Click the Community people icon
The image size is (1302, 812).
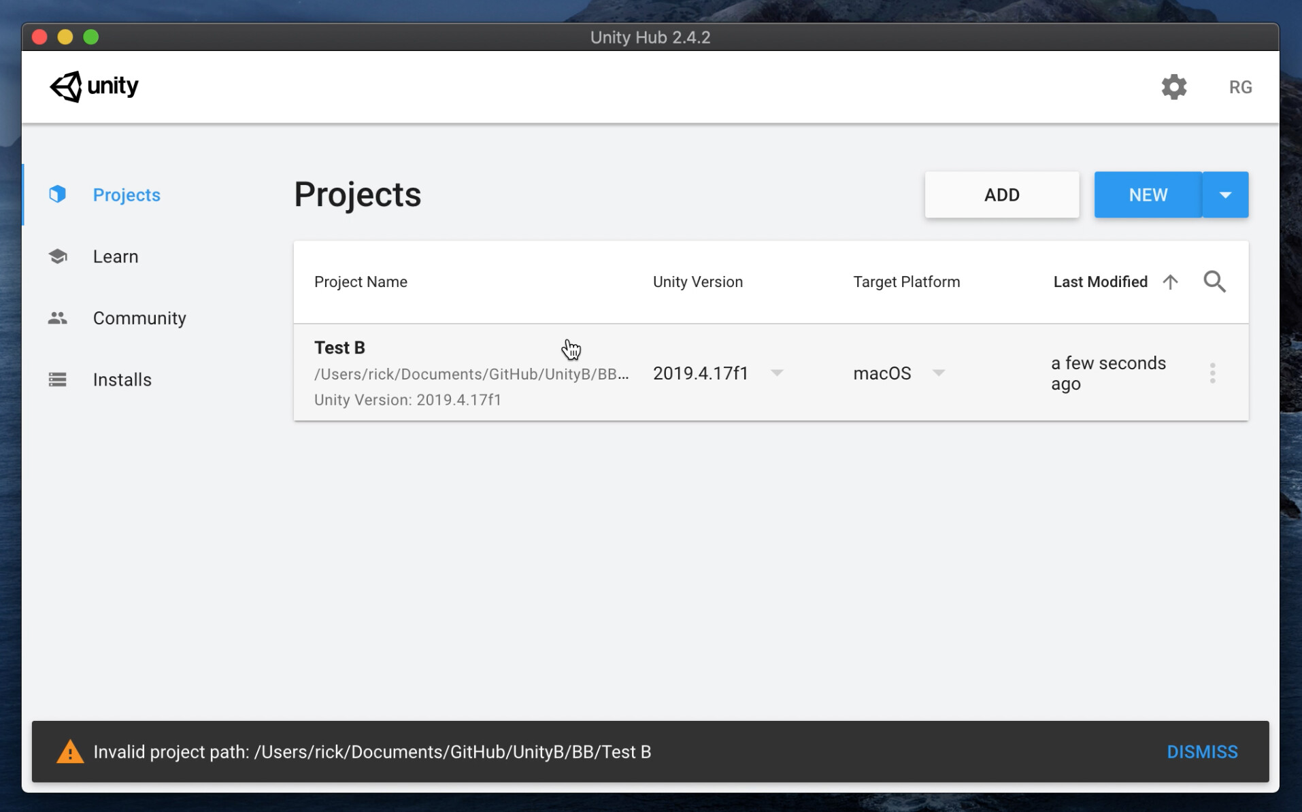pos(58,318)
